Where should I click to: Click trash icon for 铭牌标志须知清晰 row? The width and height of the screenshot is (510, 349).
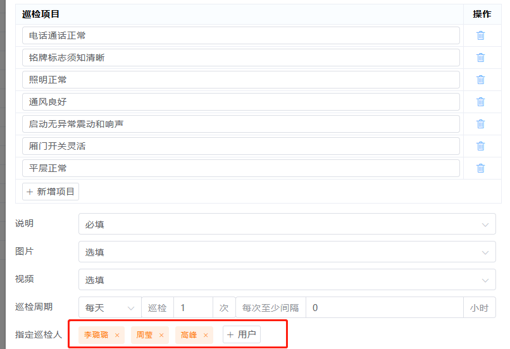(480, 58)
